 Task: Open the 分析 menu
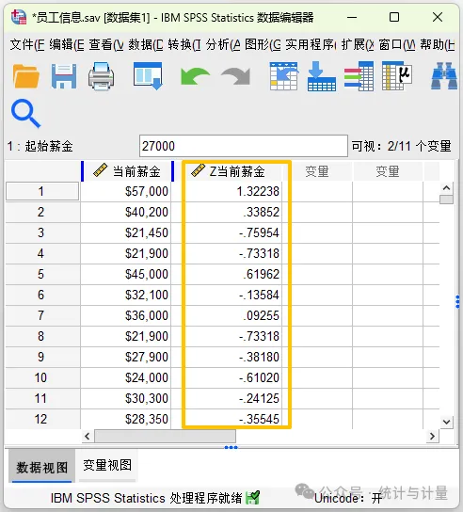223,45
